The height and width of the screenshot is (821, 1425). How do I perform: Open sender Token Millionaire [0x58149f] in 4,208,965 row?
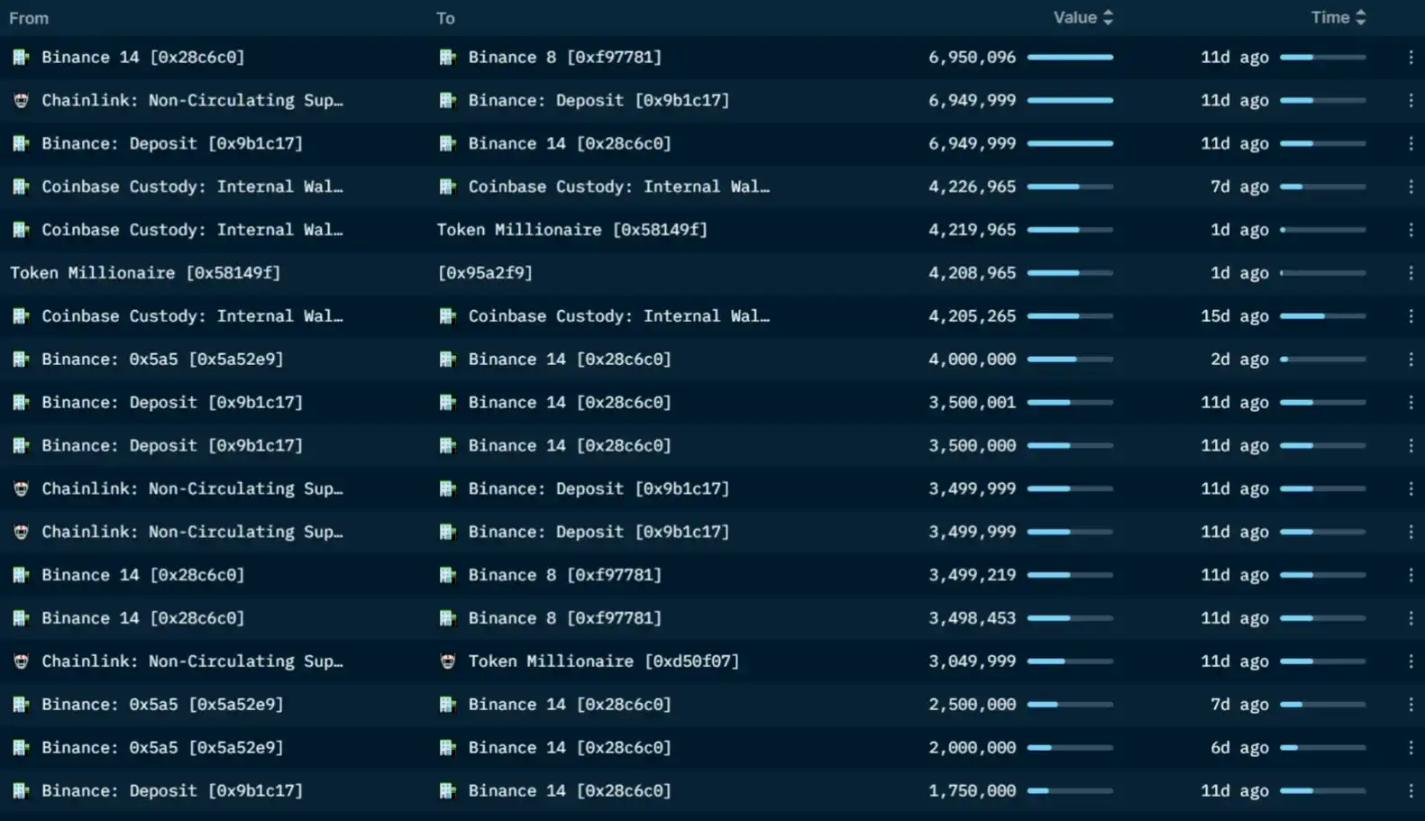pyautogui.click(x=145, y=273)
